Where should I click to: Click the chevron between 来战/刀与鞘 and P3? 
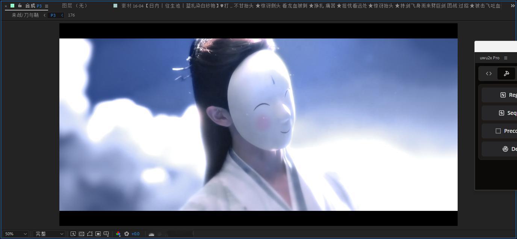tap(45, 15)
